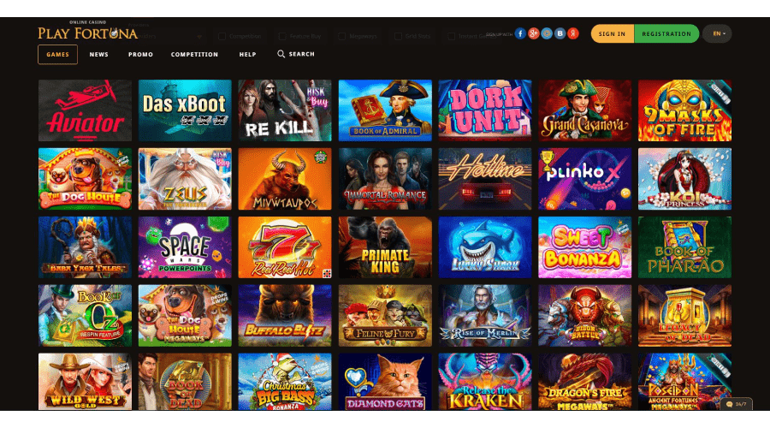
Task: Tick the Feature Buy filter checkbox
Action: (x=282, y=36)
